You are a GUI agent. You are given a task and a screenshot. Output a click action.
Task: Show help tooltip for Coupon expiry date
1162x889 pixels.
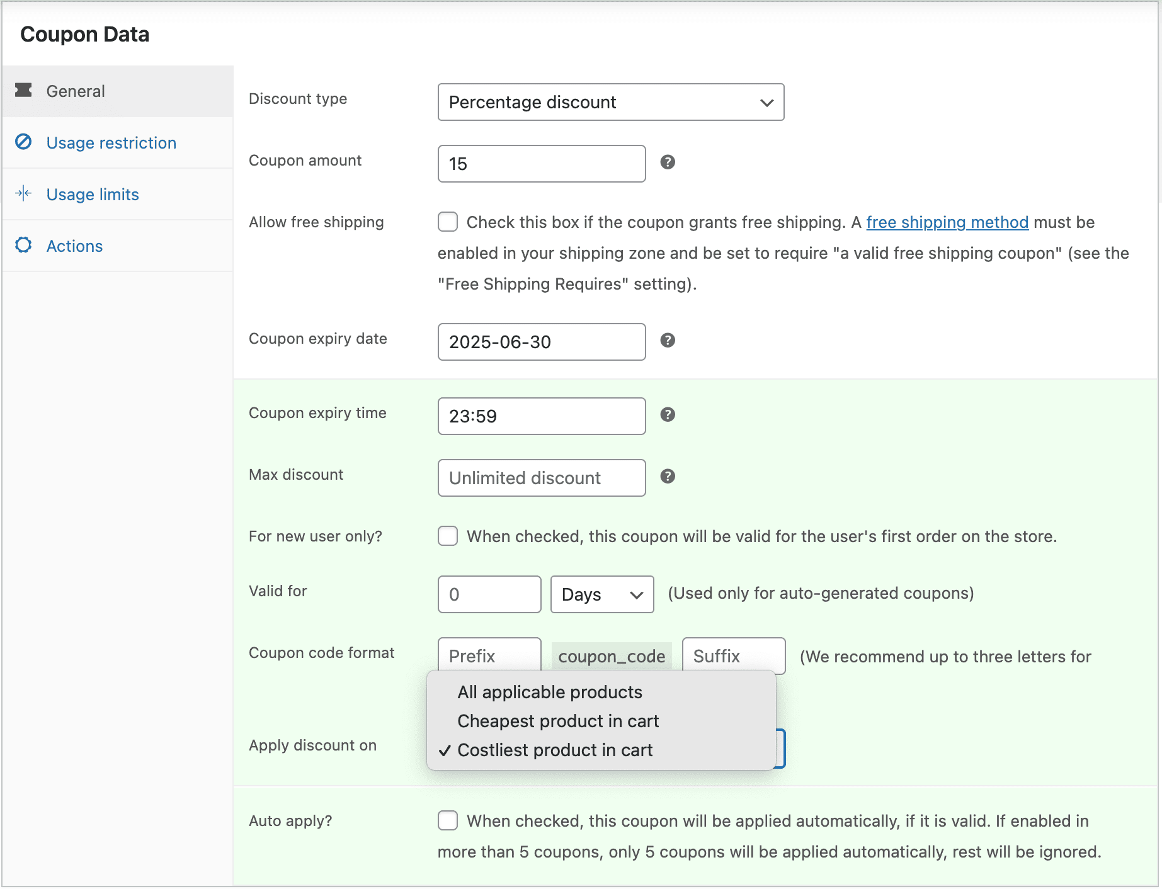point(668,341)
